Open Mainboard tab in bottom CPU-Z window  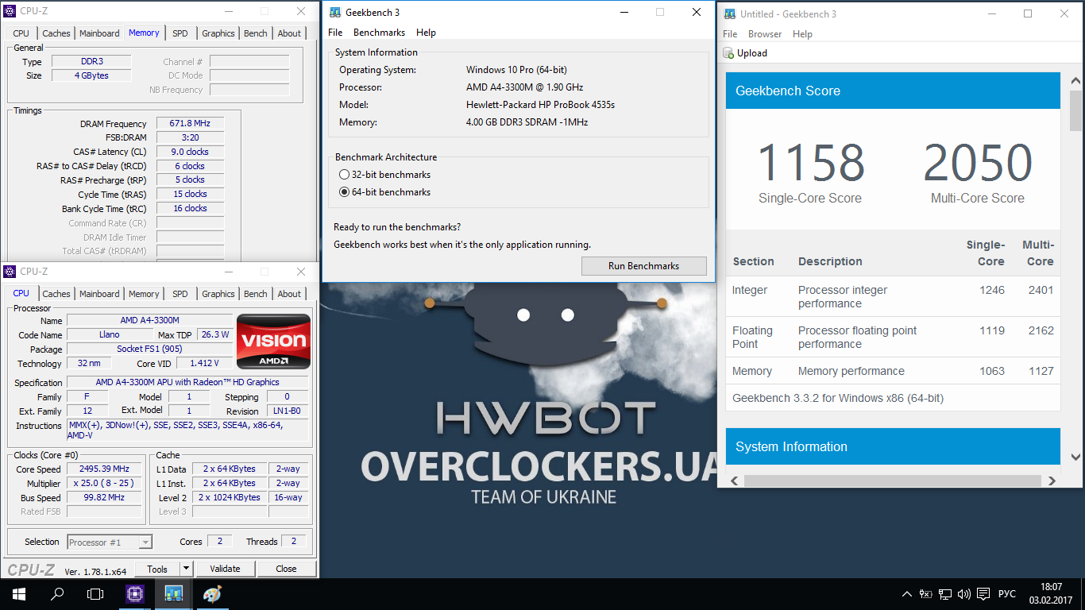(99, 294)
